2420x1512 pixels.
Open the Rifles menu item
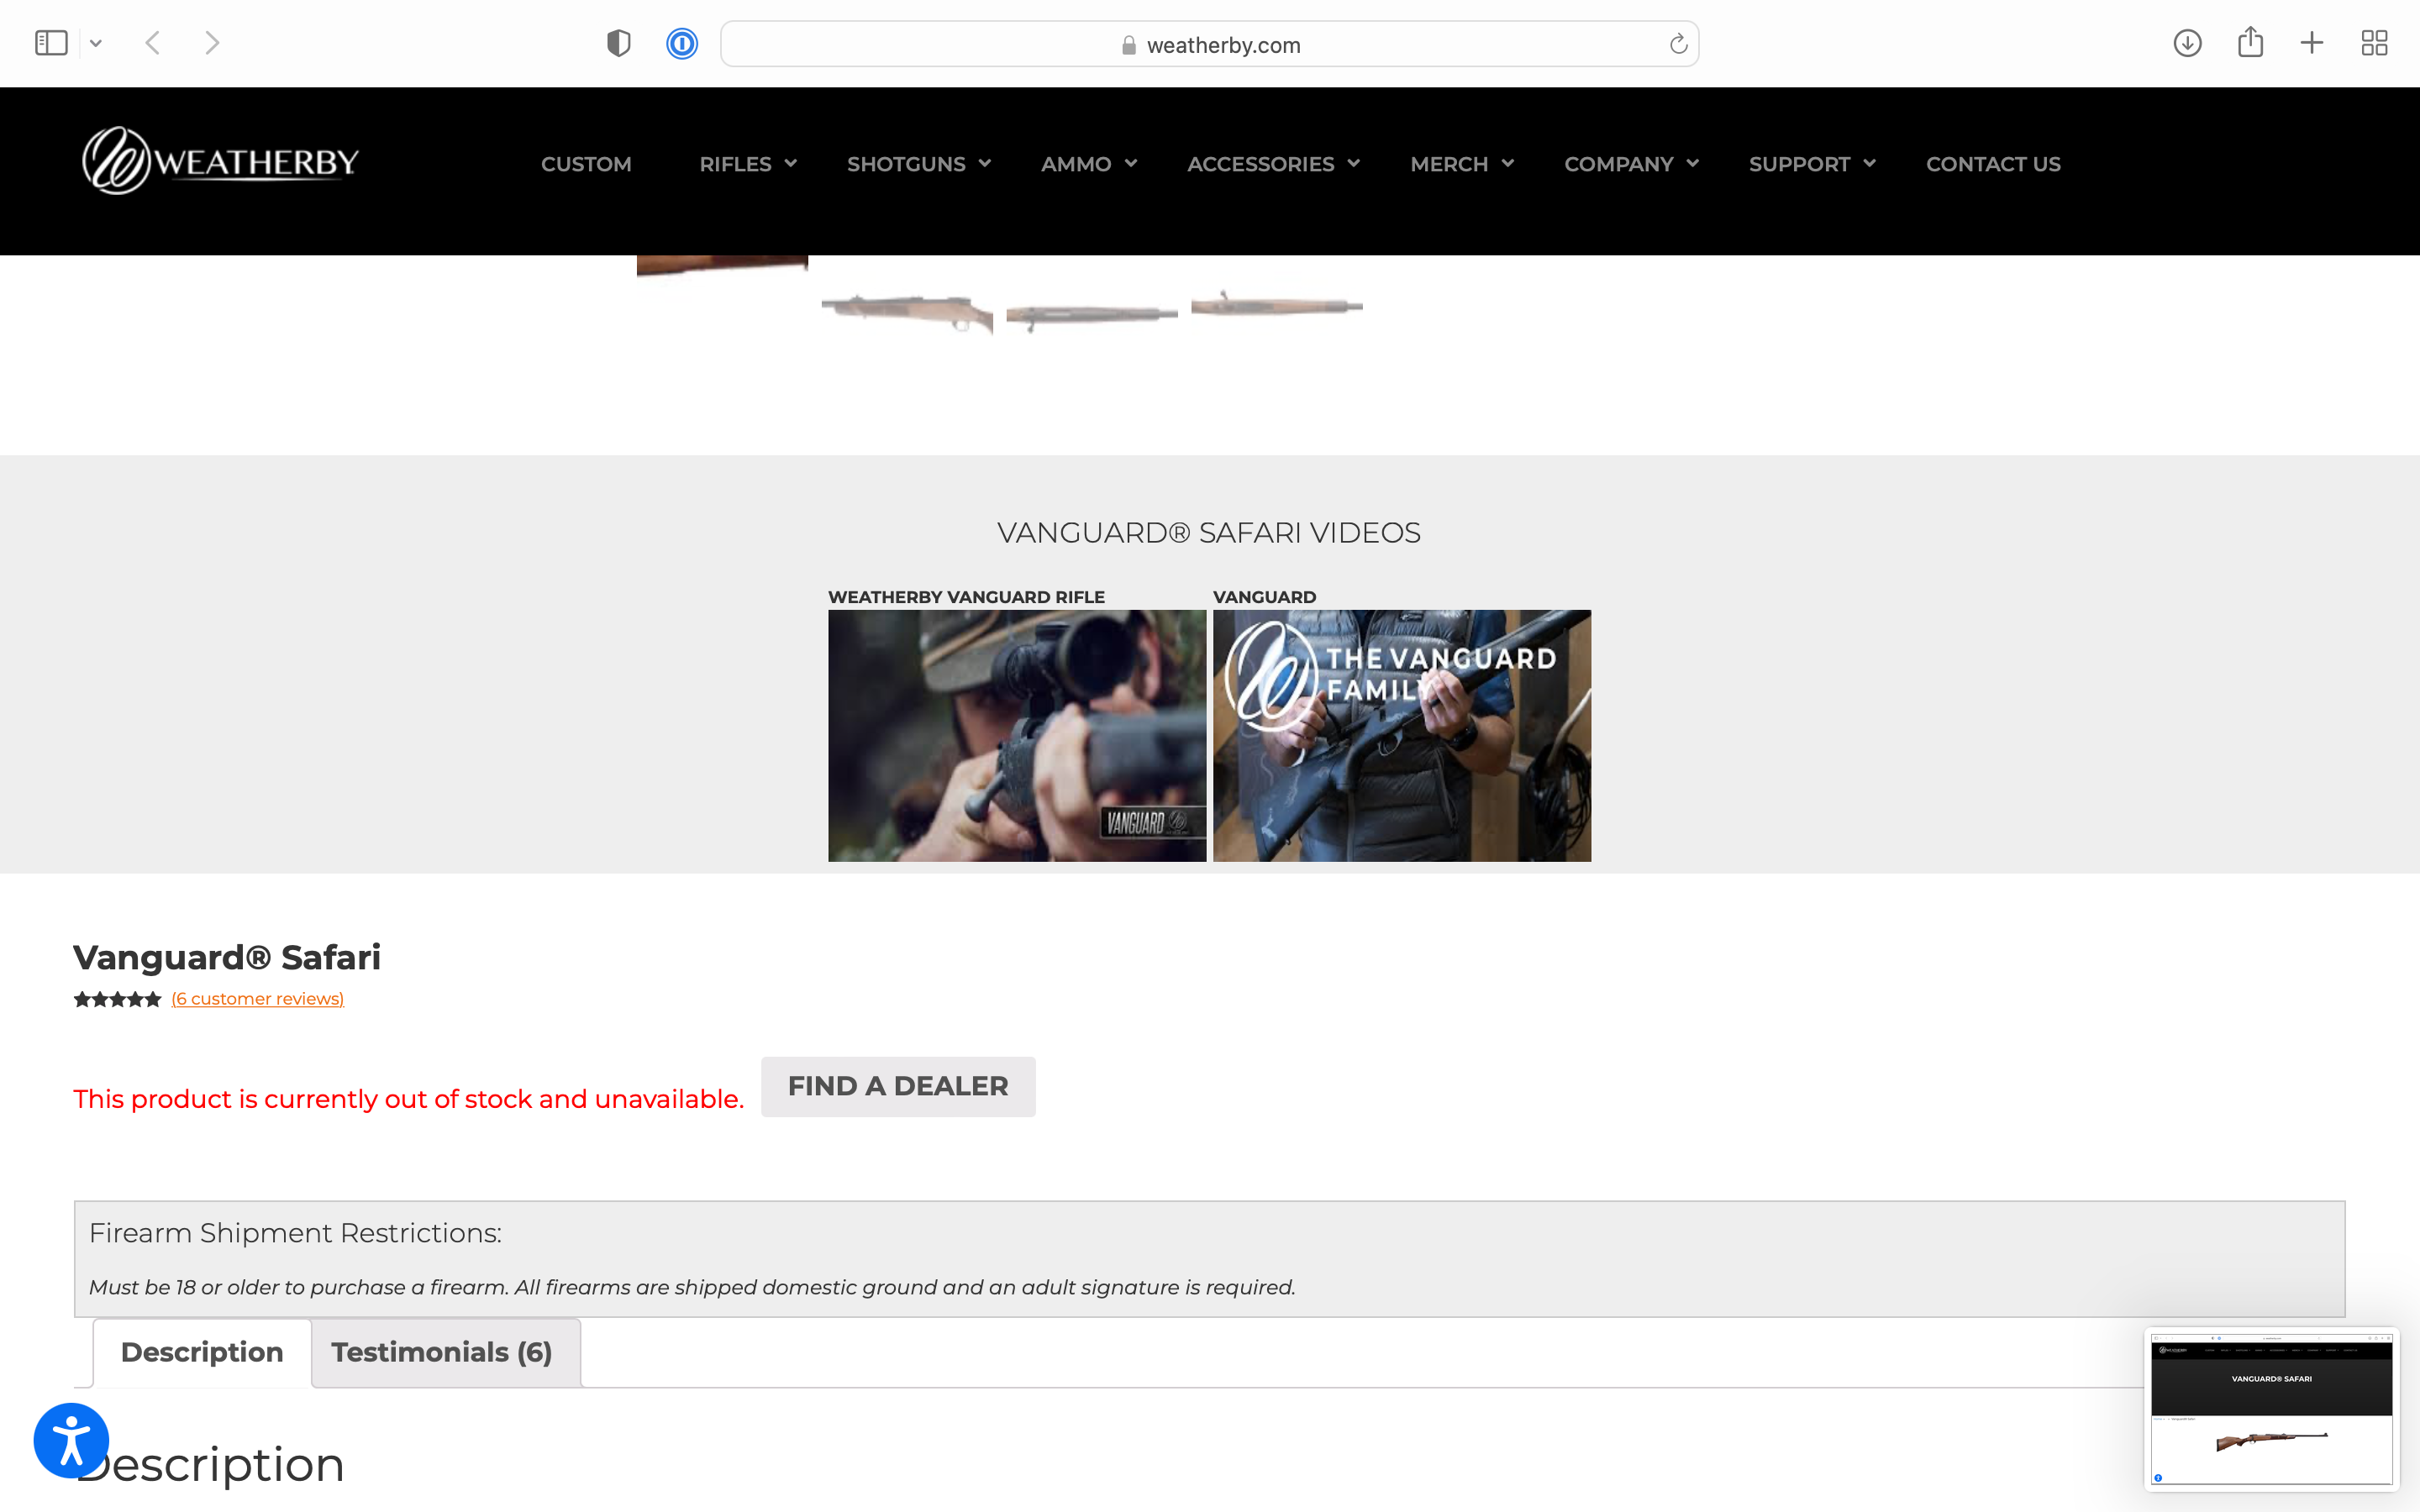pyautogui.click(x=735, y=164)
